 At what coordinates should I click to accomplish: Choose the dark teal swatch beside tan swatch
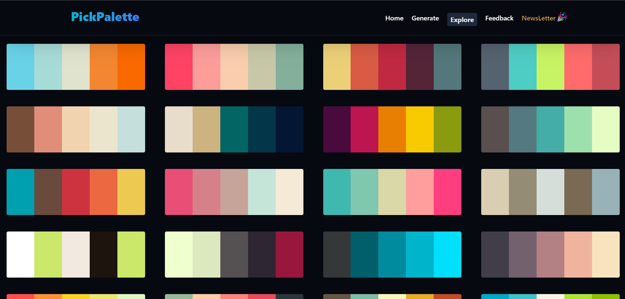pos(234,129)
